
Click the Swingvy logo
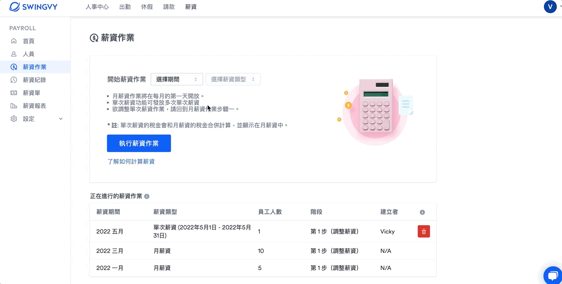tap(33, 7)
